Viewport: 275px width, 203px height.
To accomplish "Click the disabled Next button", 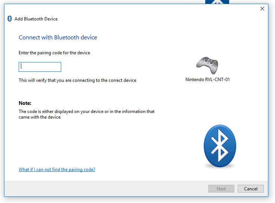I will [221, 188].
